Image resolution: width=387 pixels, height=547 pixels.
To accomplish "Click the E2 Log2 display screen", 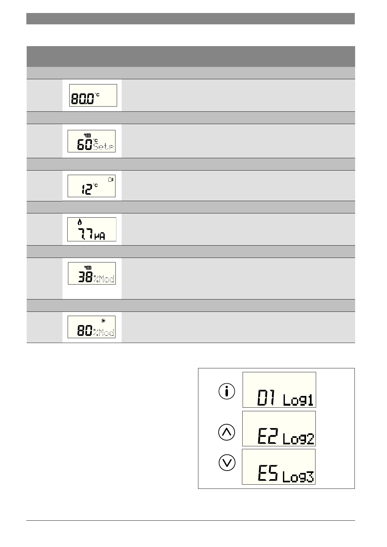I will 279,428.
